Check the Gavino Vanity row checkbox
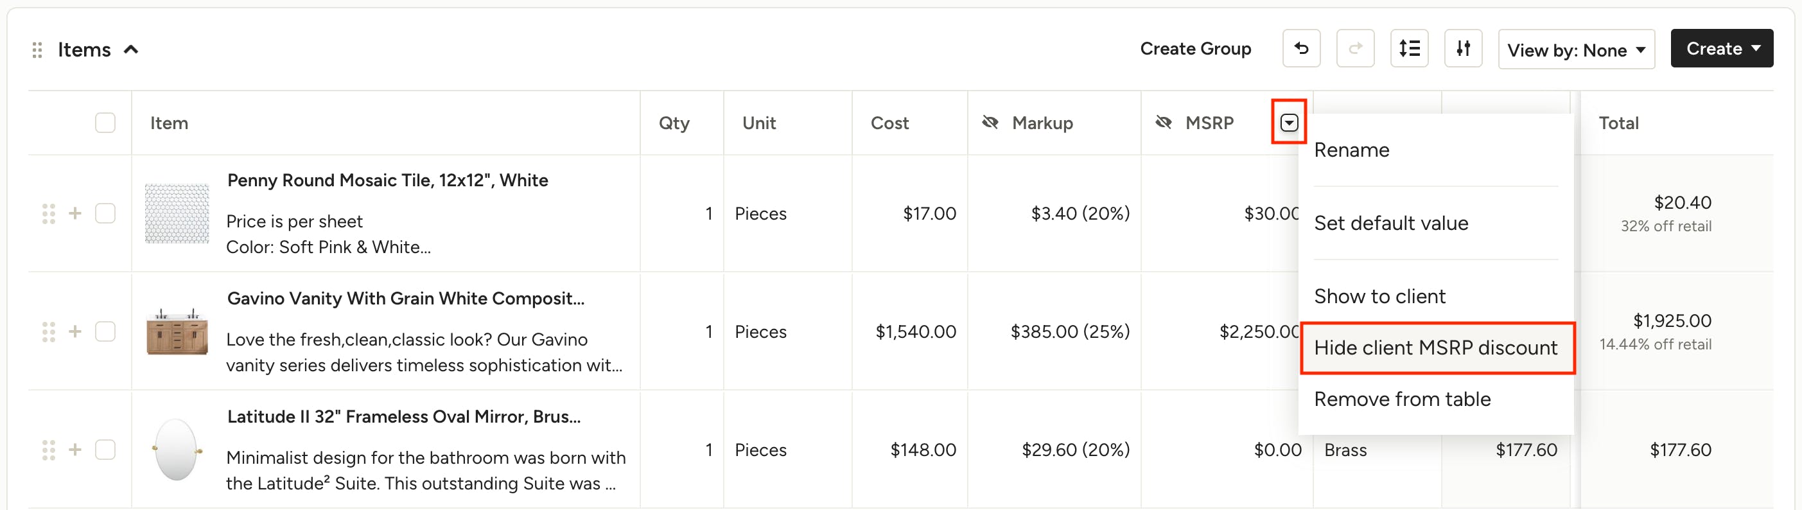 [x=105, y=331]
